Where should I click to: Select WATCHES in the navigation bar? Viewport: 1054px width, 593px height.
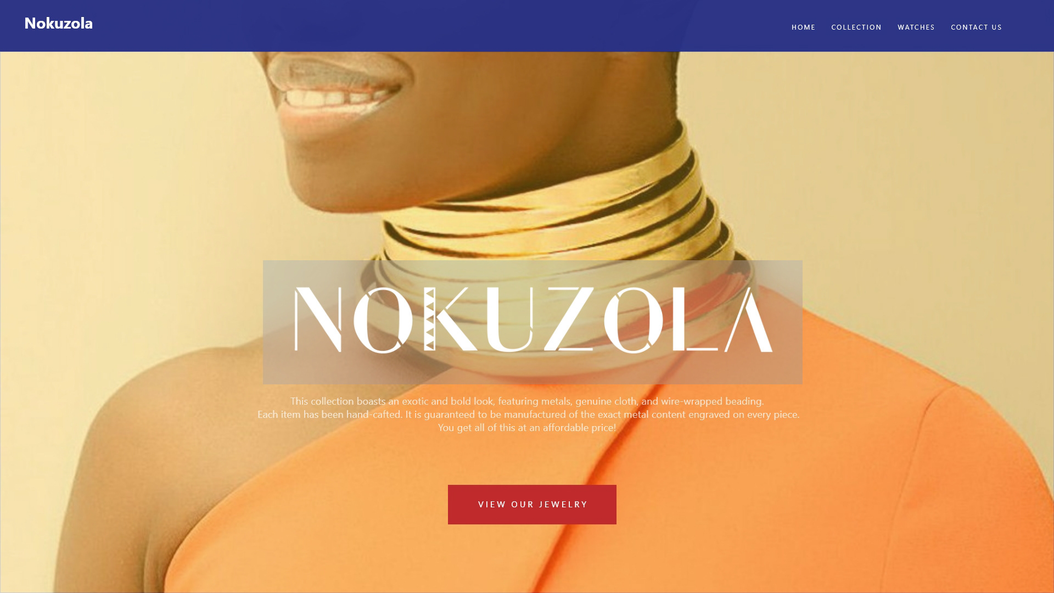[916, 27]
